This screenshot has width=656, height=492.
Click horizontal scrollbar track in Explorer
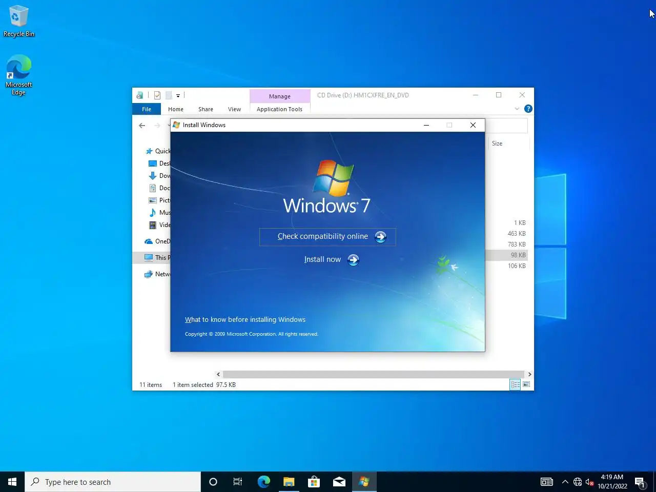click(374, 375)
